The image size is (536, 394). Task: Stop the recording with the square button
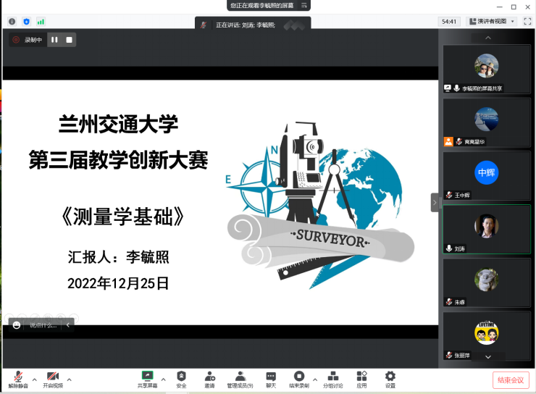click(69, 40)
